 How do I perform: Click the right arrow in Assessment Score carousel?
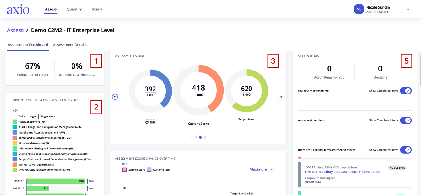coord(281,97)
